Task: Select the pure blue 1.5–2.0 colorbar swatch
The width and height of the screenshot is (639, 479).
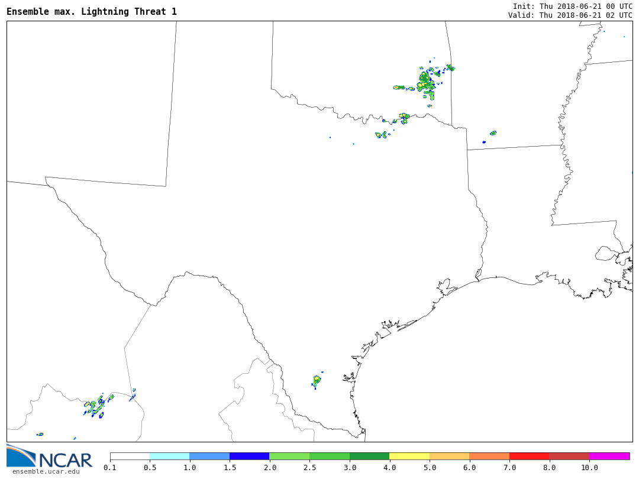Action: pyautogui.click(x=249, y=456)
